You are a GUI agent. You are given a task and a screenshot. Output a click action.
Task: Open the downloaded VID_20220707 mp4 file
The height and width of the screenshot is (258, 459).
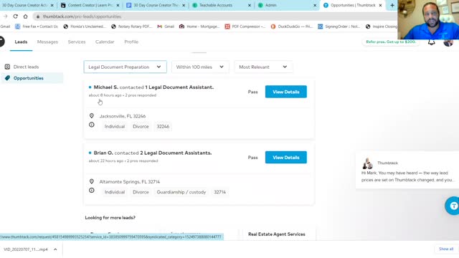26,249
